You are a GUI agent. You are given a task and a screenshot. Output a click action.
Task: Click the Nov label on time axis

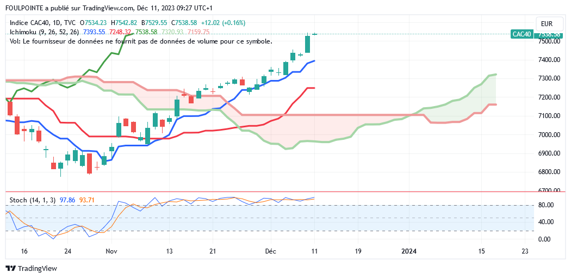[x=111, y=251]
